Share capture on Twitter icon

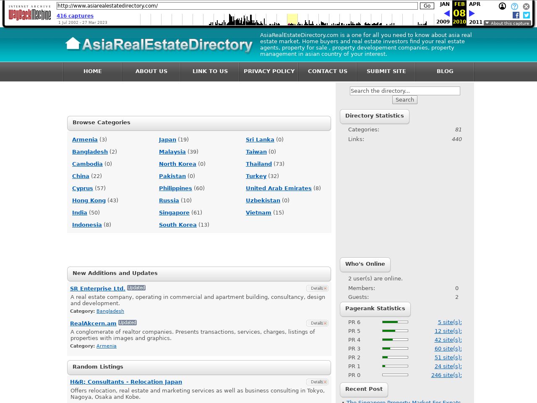pos(526,15)
